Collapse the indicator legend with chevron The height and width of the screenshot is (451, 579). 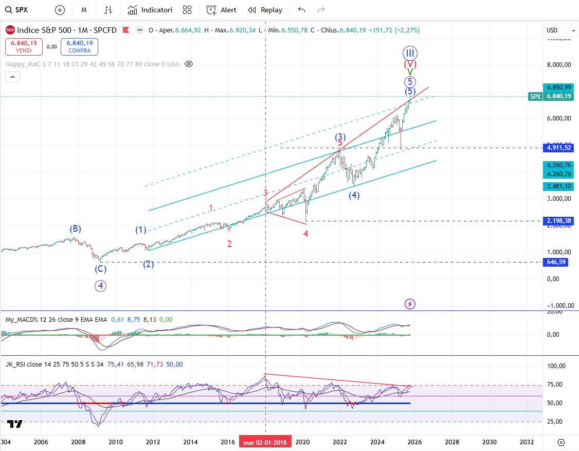coord(13,77)
